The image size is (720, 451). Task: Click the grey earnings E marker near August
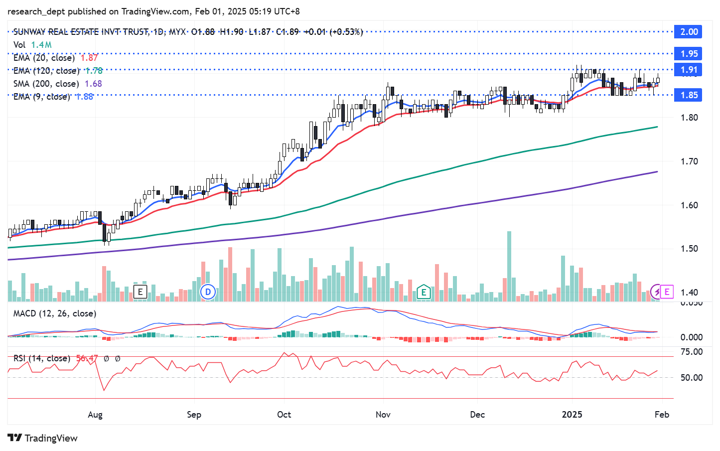pos(141,292)
